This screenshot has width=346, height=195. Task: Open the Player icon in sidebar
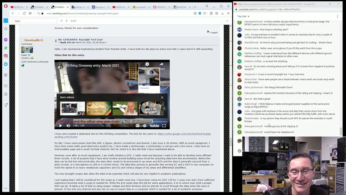[6, 76]
